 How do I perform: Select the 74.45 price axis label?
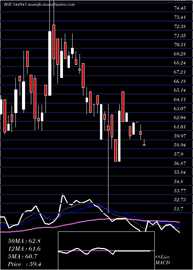180,8
